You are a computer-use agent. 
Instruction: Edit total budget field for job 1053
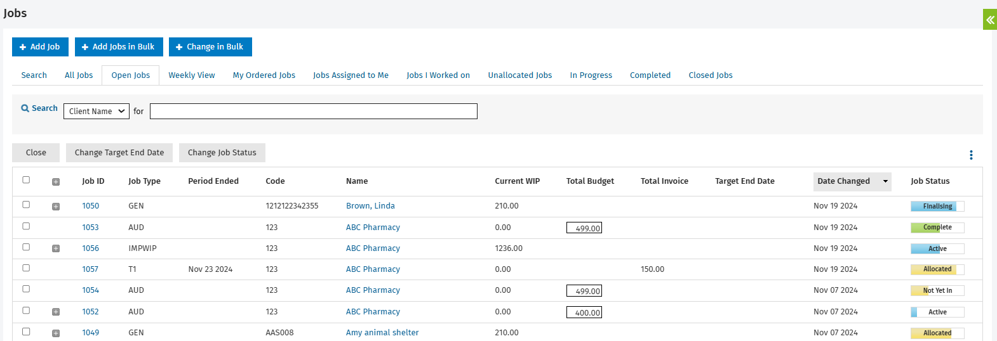pos(584,228)
